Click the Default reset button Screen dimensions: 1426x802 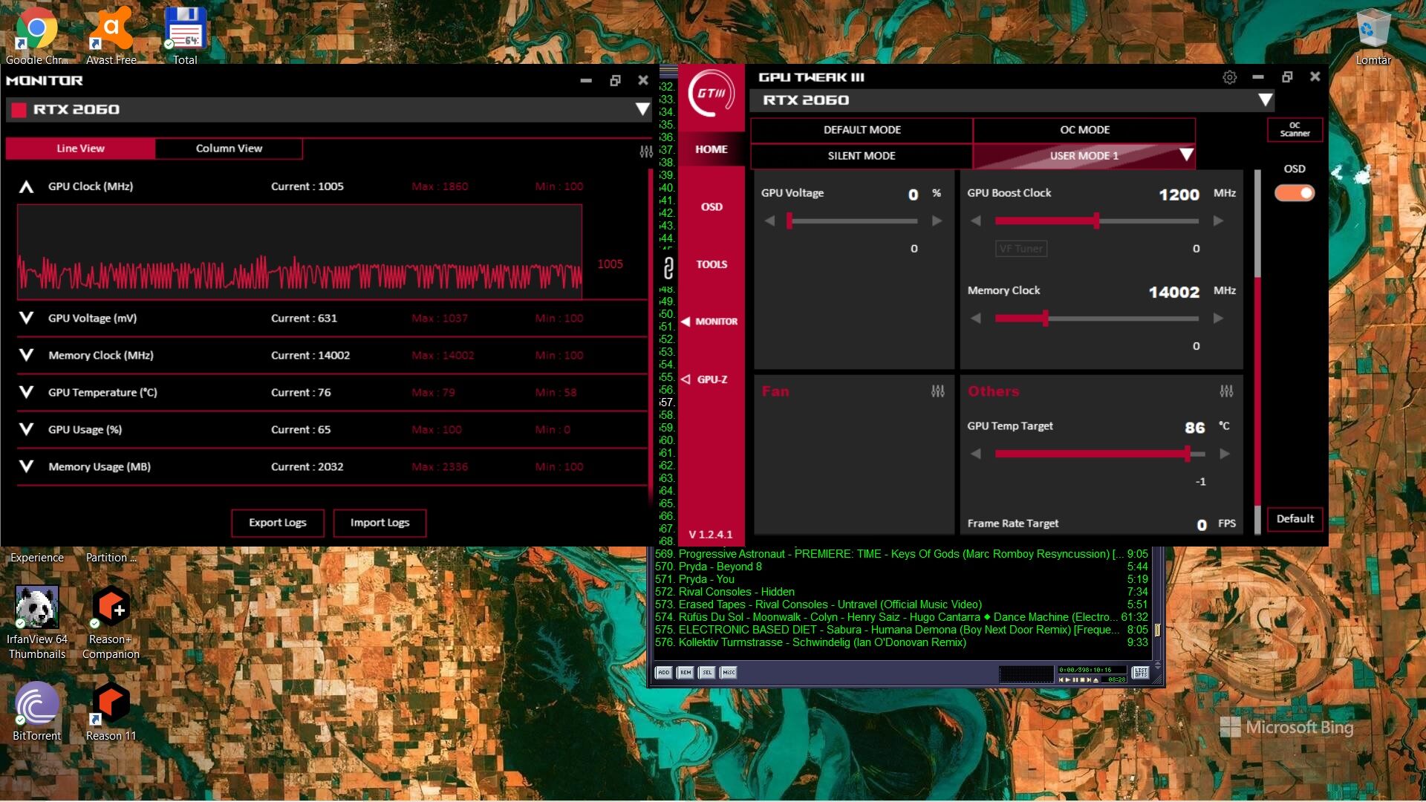coord(1295,519)
